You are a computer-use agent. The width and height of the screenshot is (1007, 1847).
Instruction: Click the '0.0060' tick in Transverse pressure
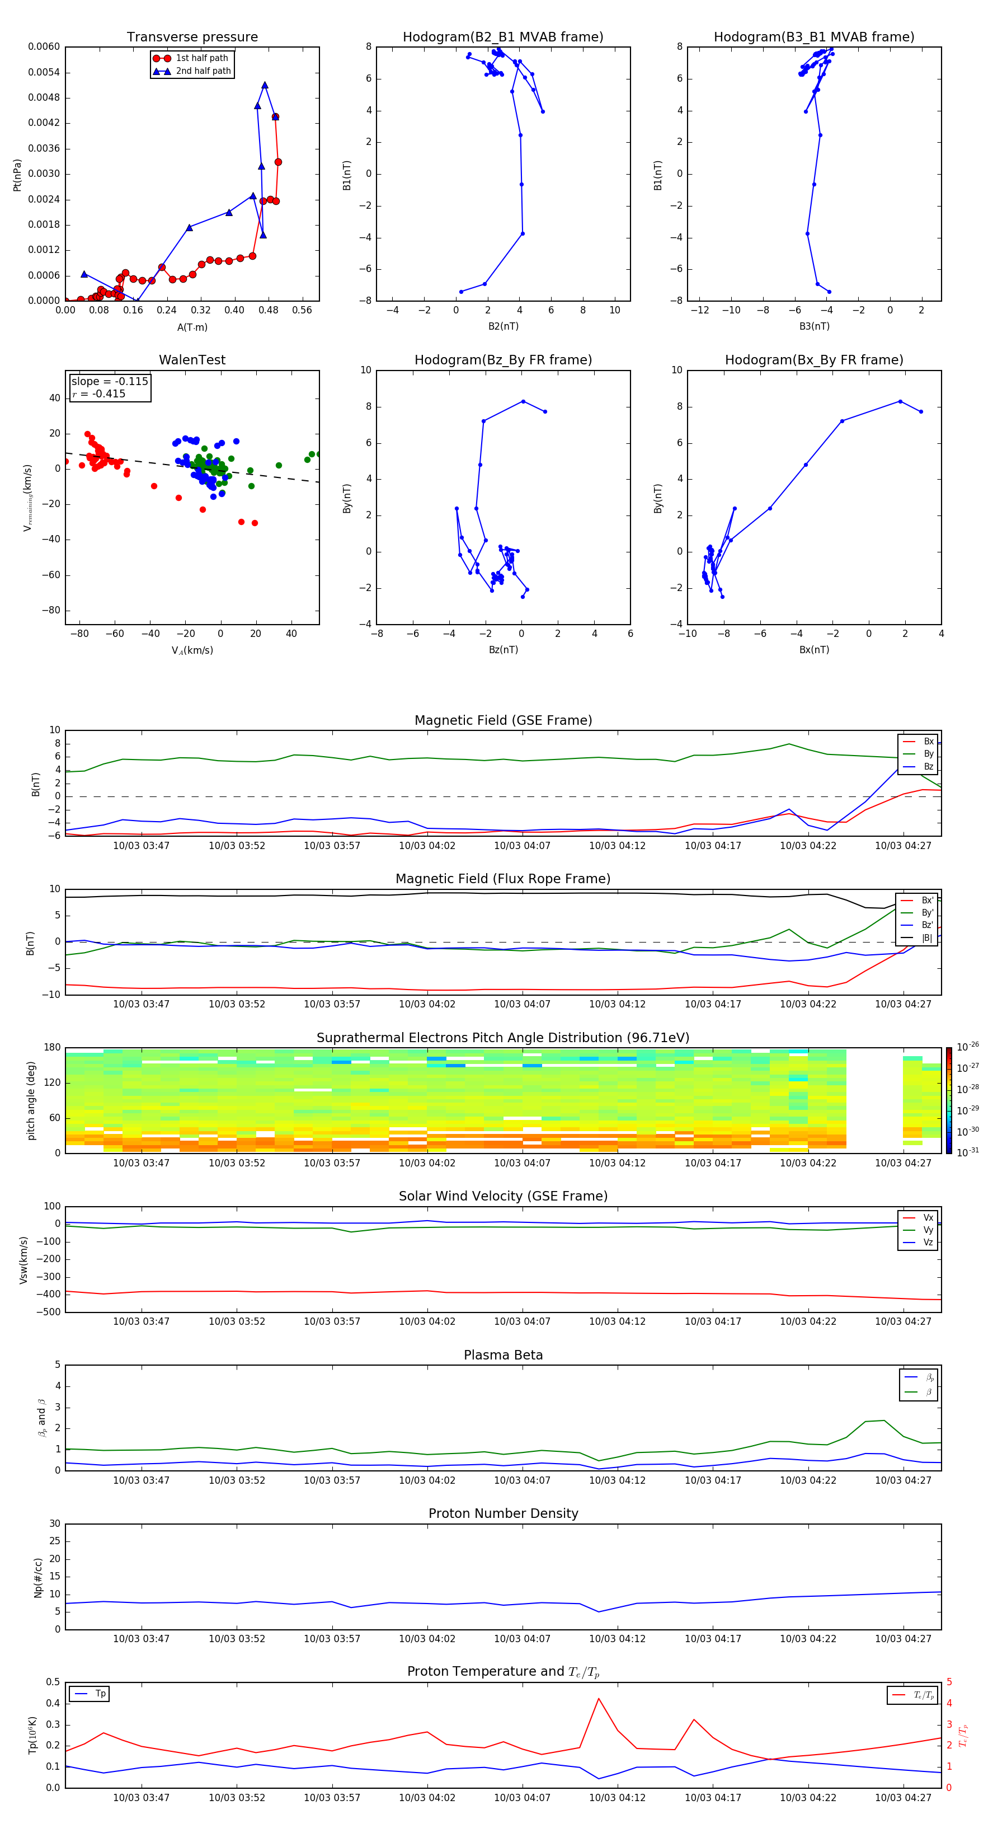(44, 46)
